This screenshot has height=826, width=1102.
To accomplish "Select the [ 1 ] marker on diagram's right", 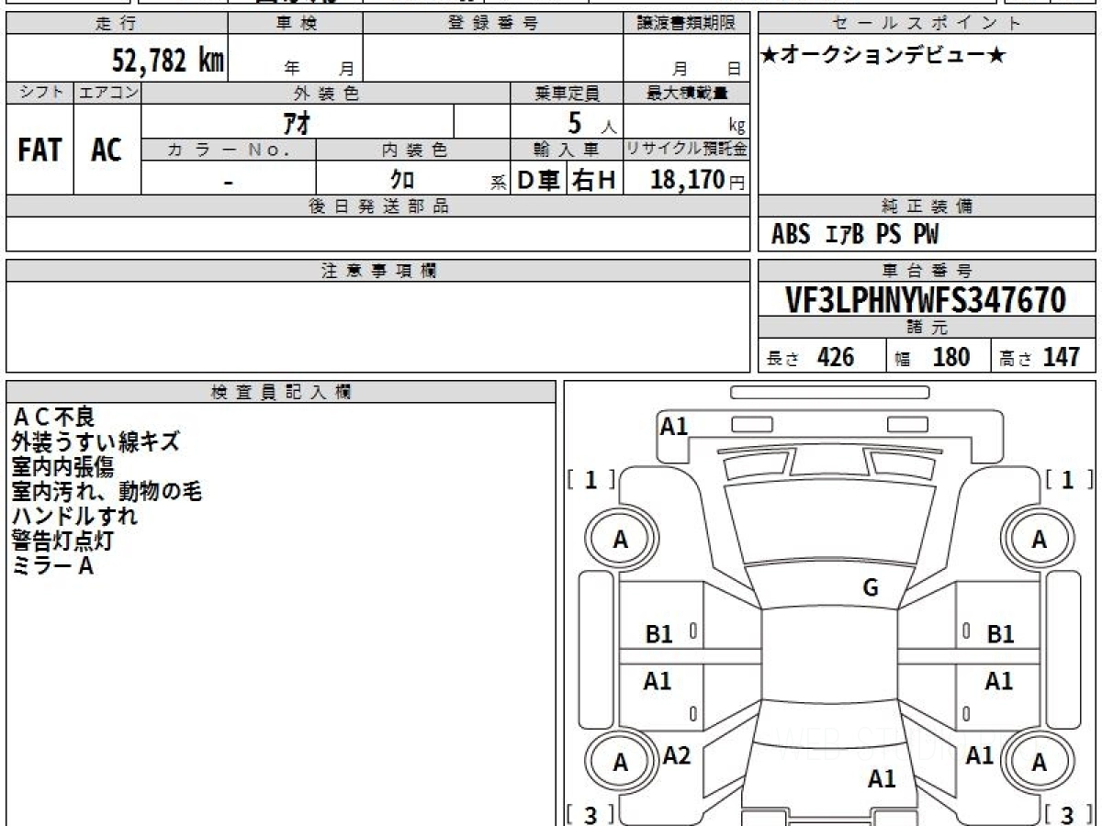I will [x=1070, y=479].
